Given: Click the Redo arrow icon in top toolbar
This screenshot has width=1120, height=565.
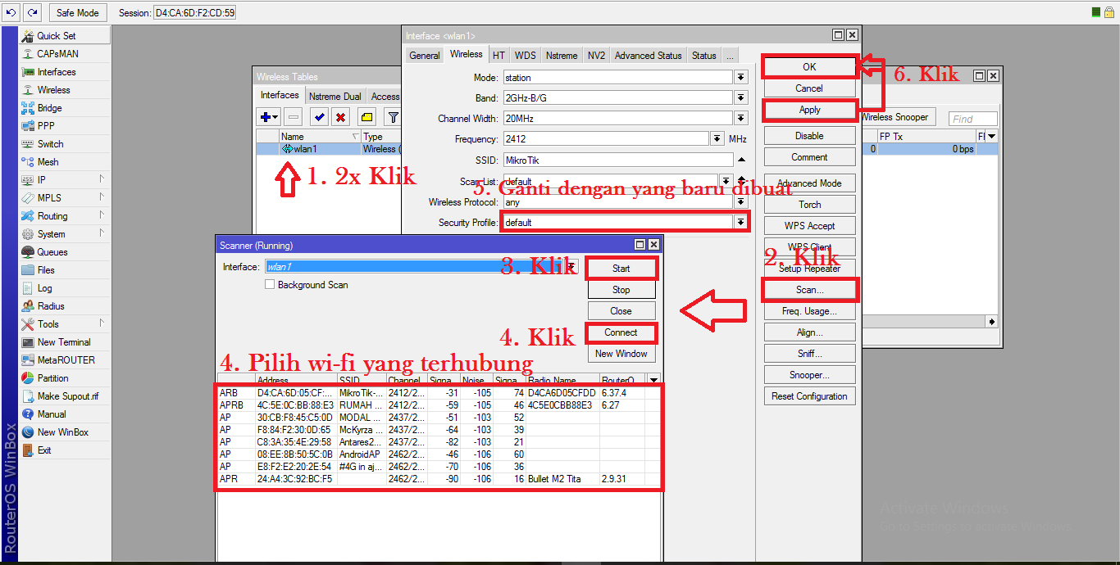Looking at the screenshot, I should pos(32,12).
